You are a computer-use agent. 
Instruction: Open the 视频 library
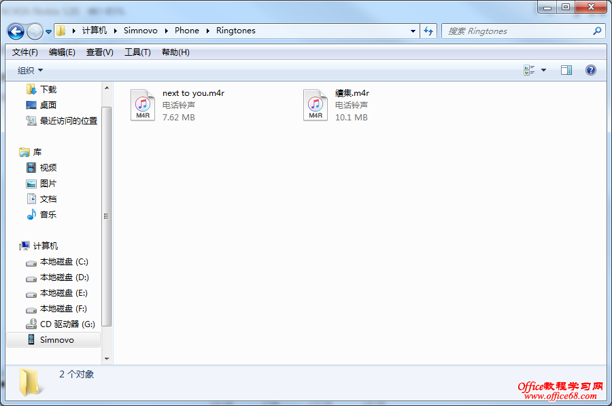point(48,168)
